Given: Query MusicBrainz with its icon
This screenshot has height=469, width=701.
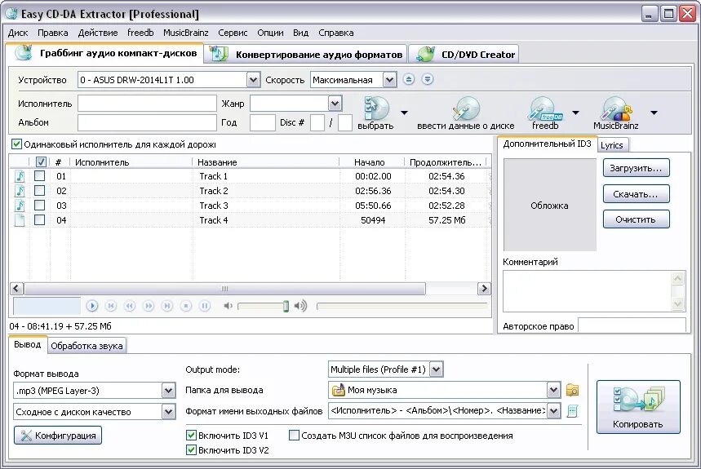Looking at the screenshot, I should 616,108.
